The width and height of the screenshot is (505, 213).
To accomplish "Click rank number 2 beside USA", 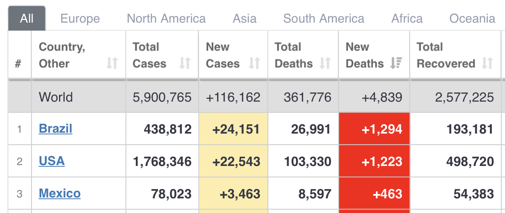I will tap(20, 162).
